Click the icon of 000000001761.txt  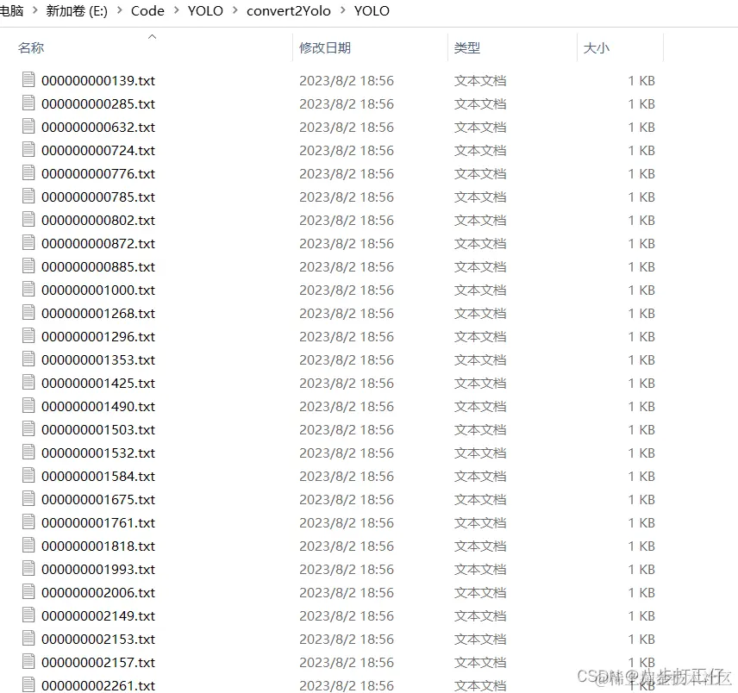point(28,521)
